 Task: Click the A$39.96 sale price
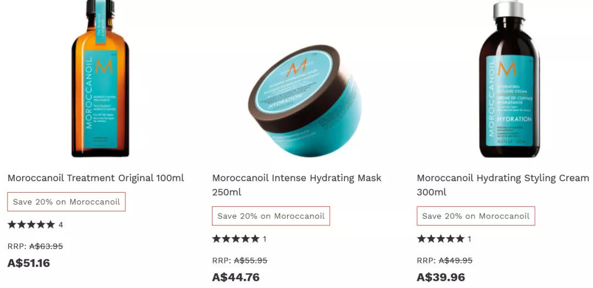(x=441, y=277)
